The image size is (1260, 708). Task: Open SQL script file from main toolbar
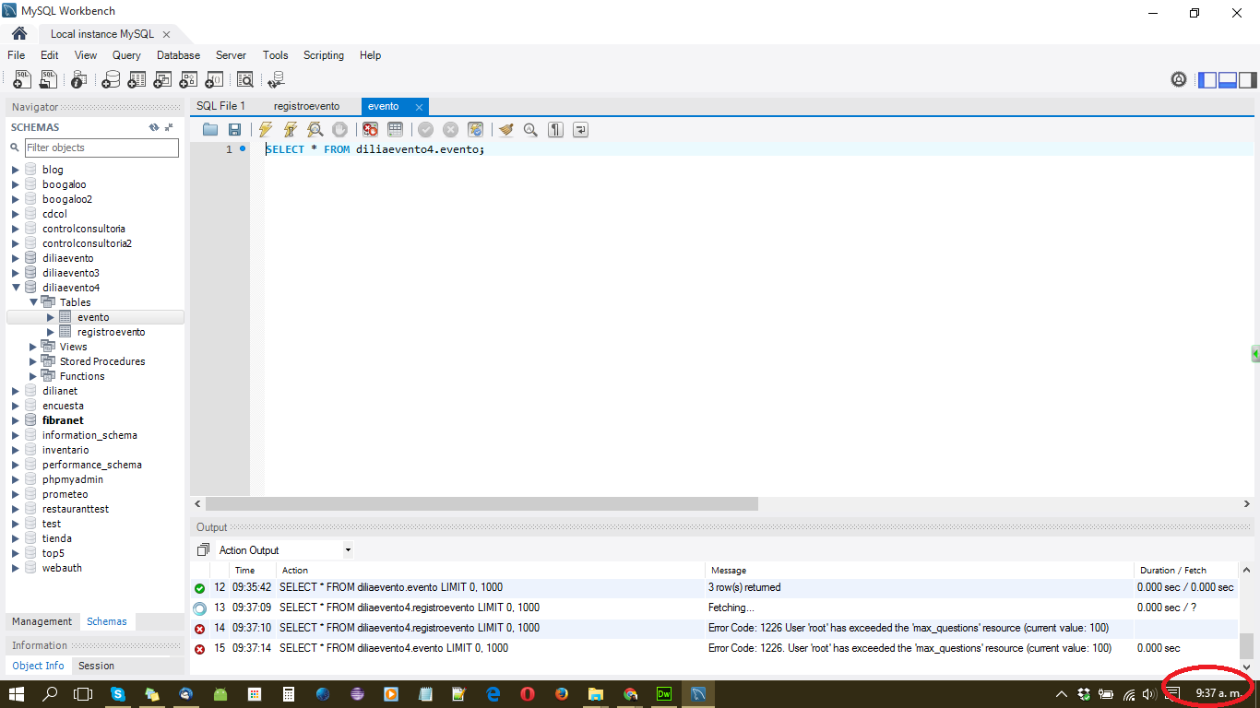[48, 80]
